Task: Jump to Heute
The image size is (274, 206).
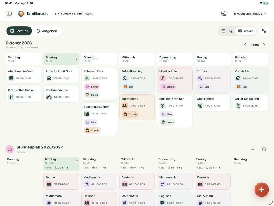Action: click(x=254, y=45)
